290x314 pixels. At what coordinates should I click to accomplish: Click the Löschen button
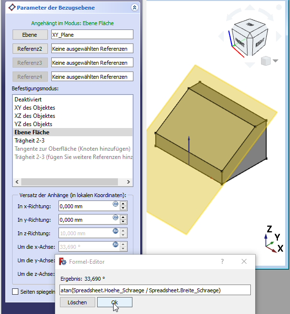click(77, 302)
